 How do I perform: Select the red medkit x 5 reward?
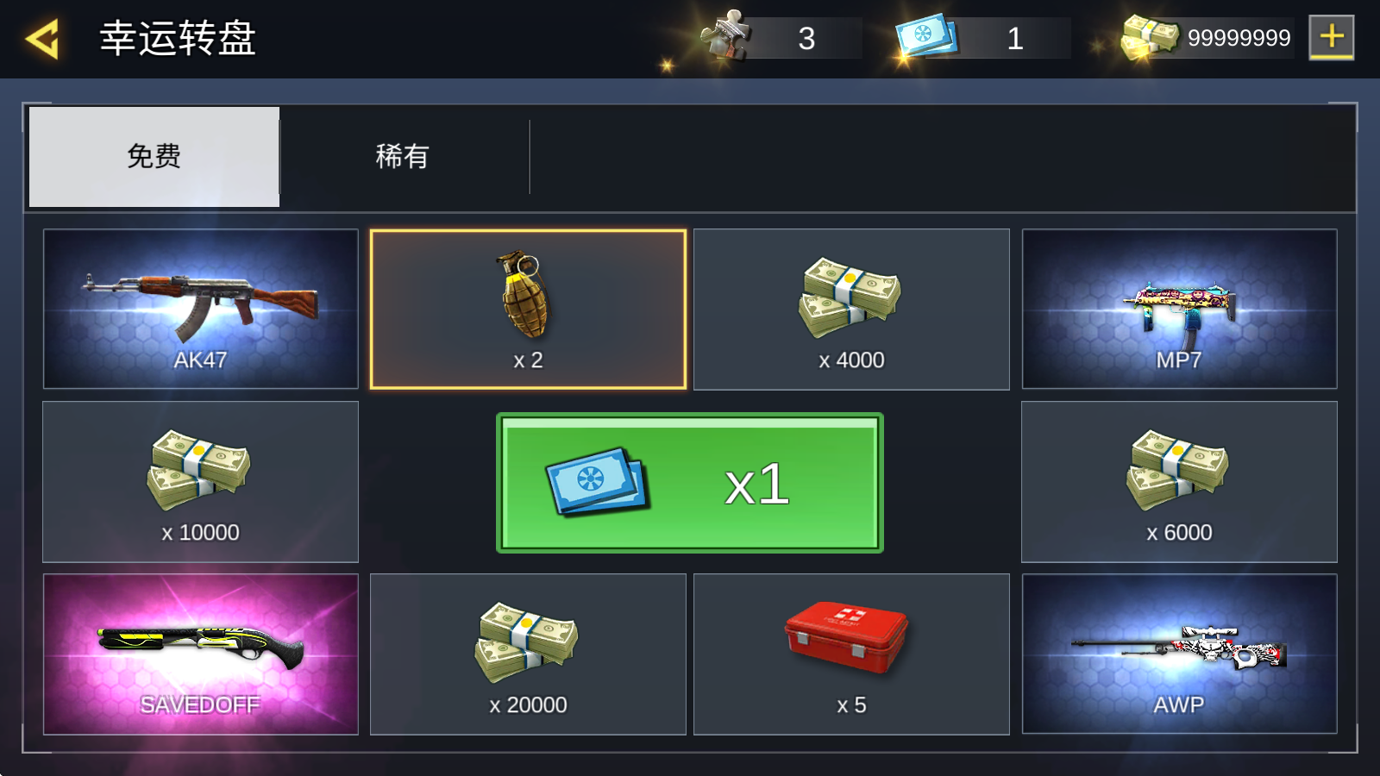pyautogui.click(x=851, y=654)
